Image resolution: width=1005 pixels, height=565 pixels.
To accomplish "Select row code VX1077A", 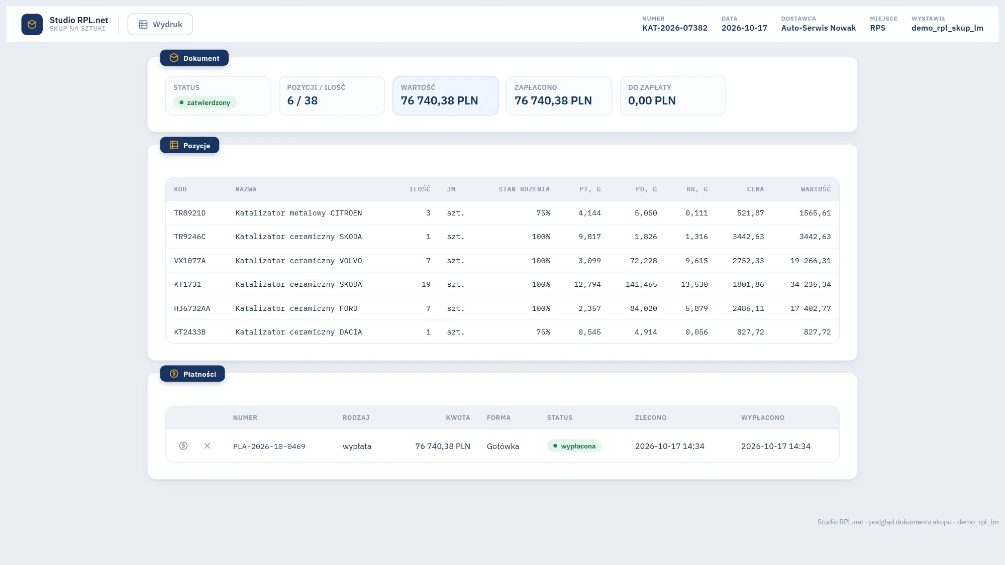I will (189, 261).
